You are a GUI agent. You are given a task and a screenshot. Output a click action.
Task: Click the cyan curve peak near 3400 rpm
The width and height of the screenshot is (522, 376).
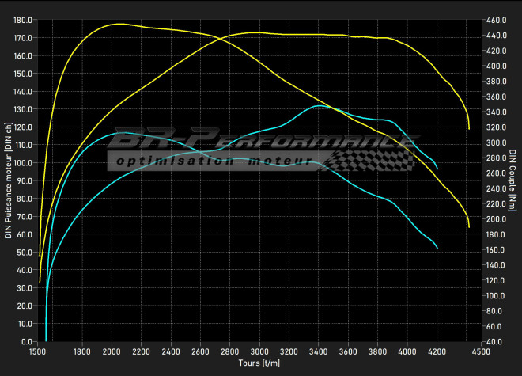pyautogui.click(x=318, y=105)
